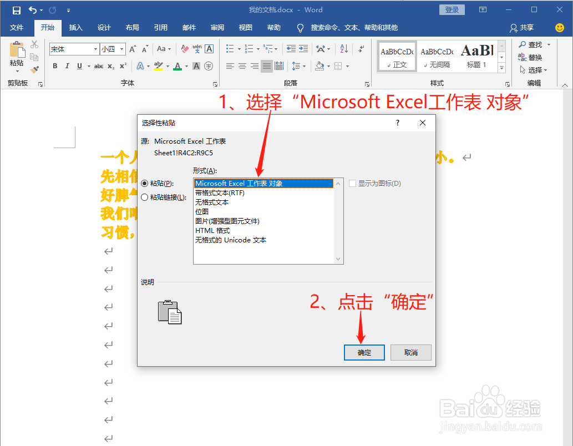Screen dimensions: 573x446
Task: Switch to the 引用 tab
Action: click(x=161, y=27)
